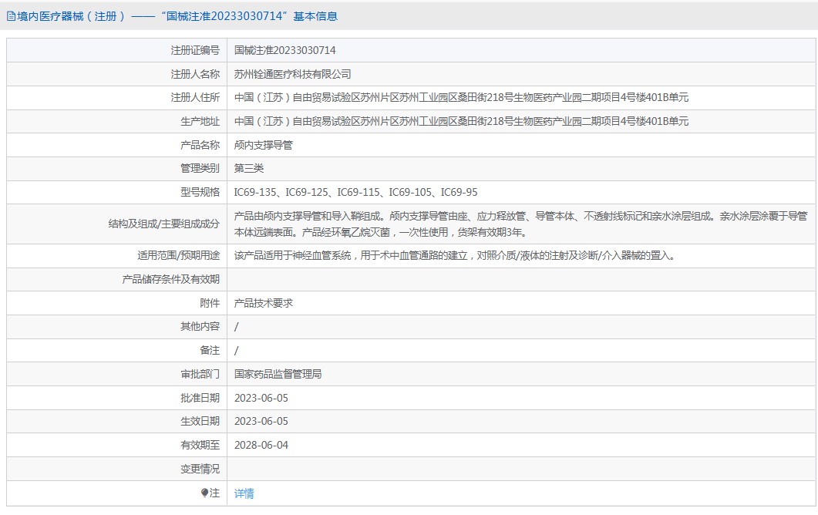818x515 pixels.
Task: Select registrant name 苏州铨通医疗科技有限公司
Action: [292, 74]
